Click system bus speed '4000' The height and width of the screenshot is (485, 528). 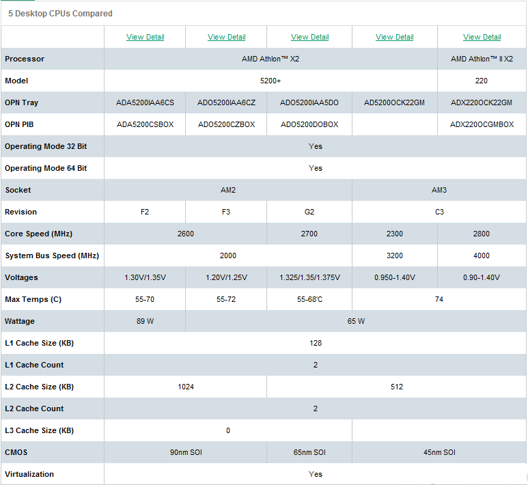pyautogui.click(x=481, y=255)
